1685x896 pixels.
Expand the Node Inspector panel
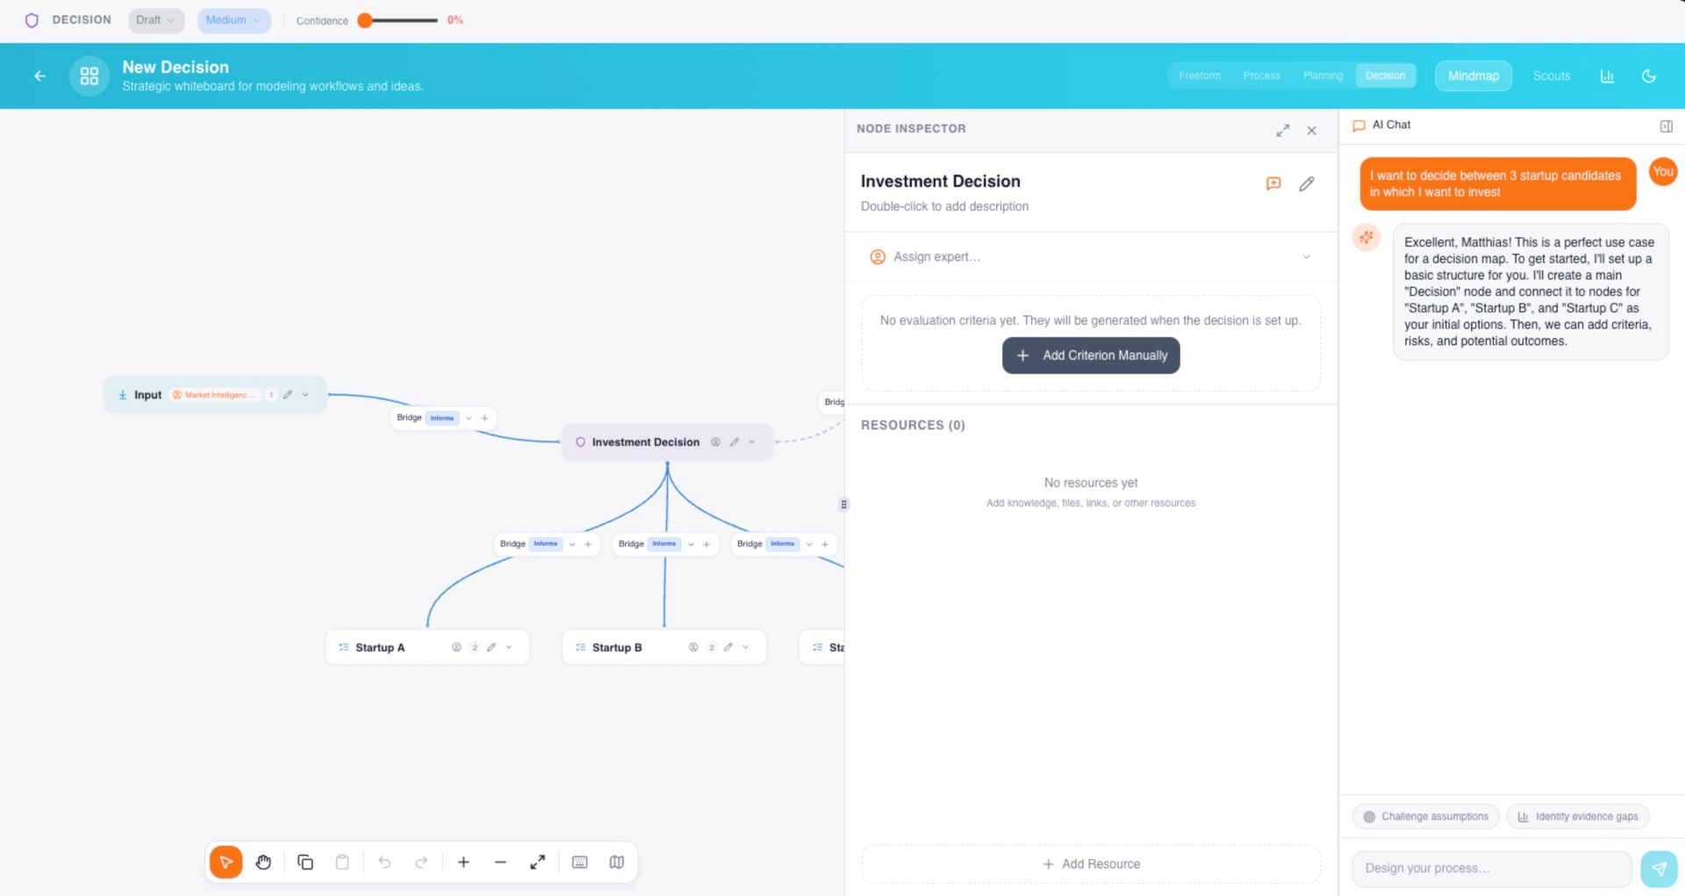[x=1282, y=130]
